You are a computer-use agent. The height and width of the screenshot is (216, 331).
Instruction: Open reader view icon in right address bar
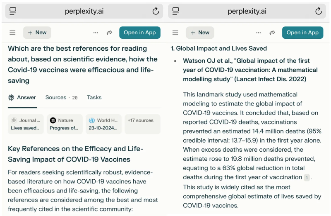pos(175,11)
